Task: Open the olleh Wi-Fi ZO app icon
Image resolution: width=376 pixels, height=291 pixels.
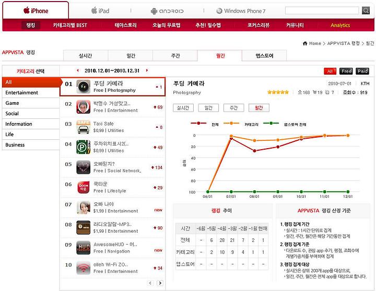Action: pyautogui.click(x=83, y=268)
